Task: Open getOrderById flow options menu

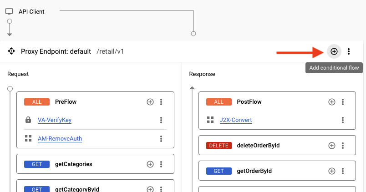Action: [343, 171]
